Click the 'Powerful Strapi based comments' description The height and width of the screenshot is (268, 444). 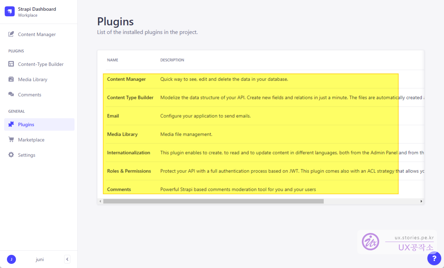(x=238, y=190)
